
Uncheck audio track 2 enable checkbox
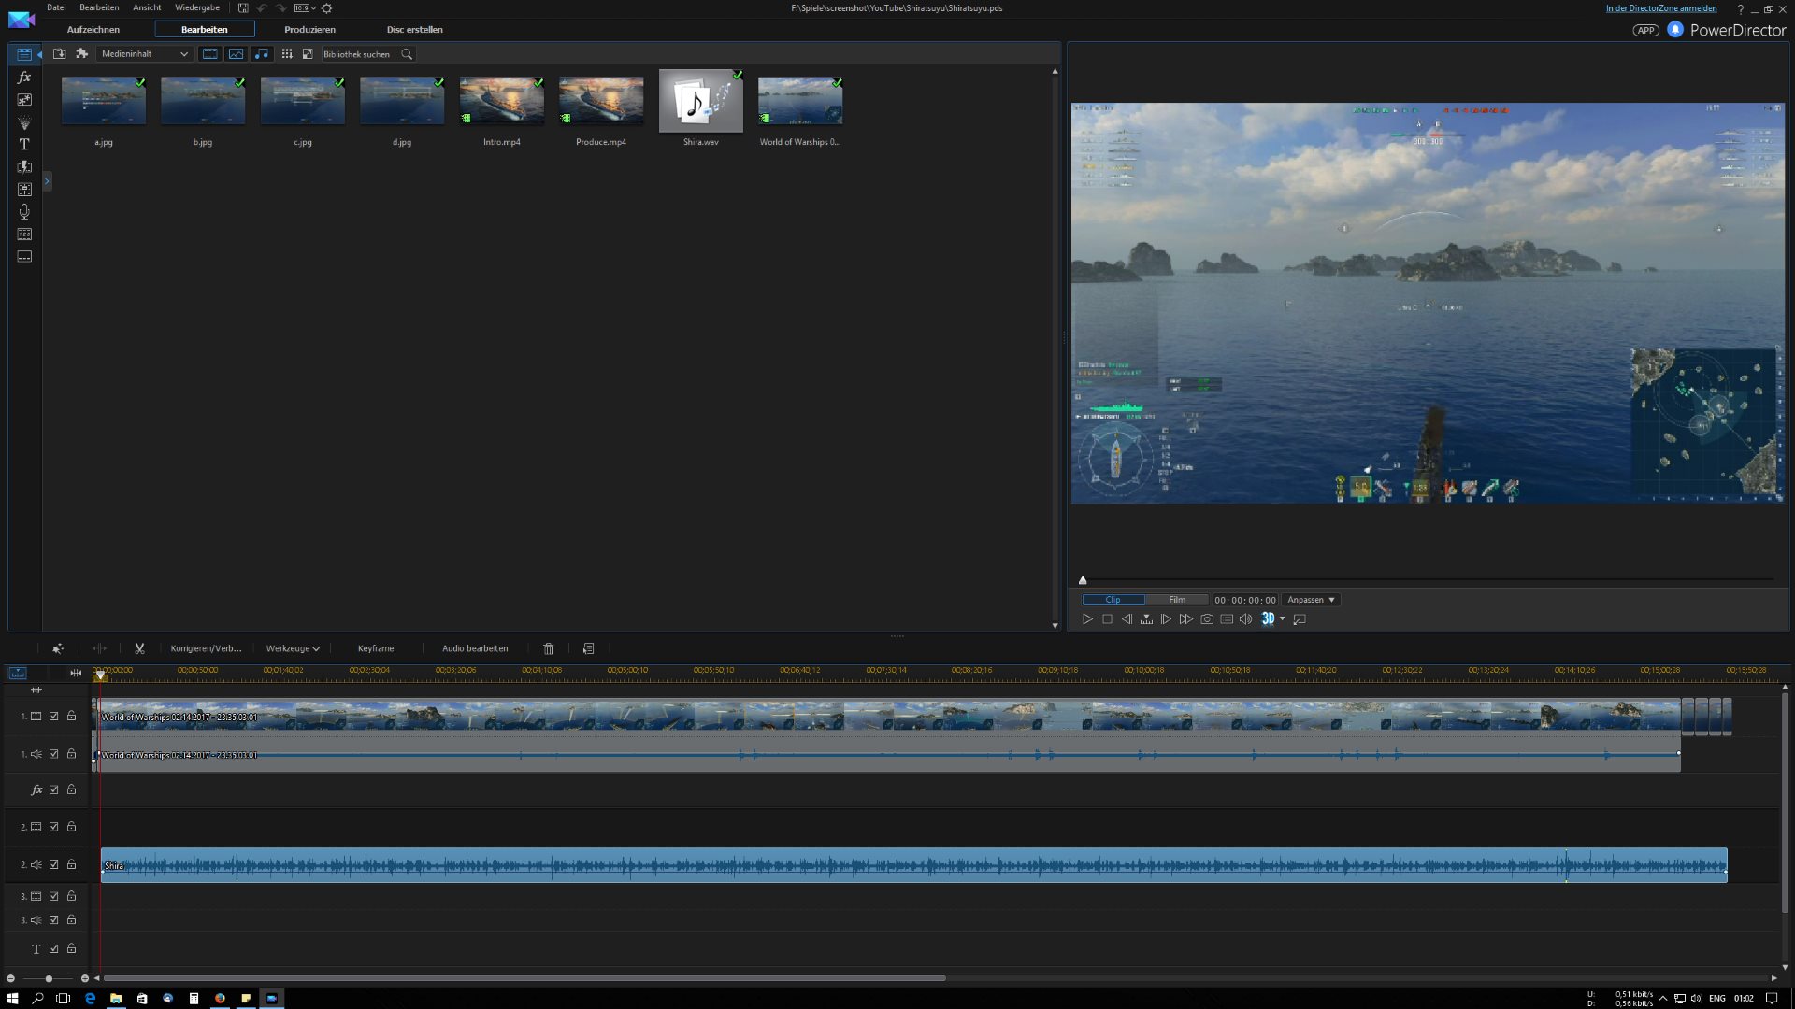[54, 865]
